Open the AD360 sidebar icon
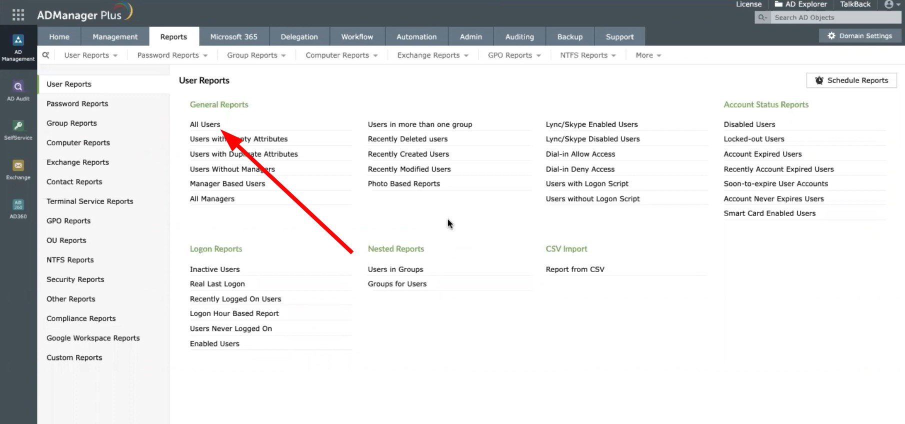 coord(18,208)
